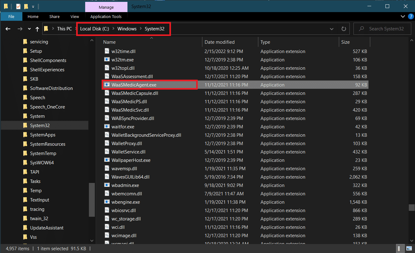415x253 pixels.
Task: Select the w32time.dll file icon
Action: coord(107,51)
